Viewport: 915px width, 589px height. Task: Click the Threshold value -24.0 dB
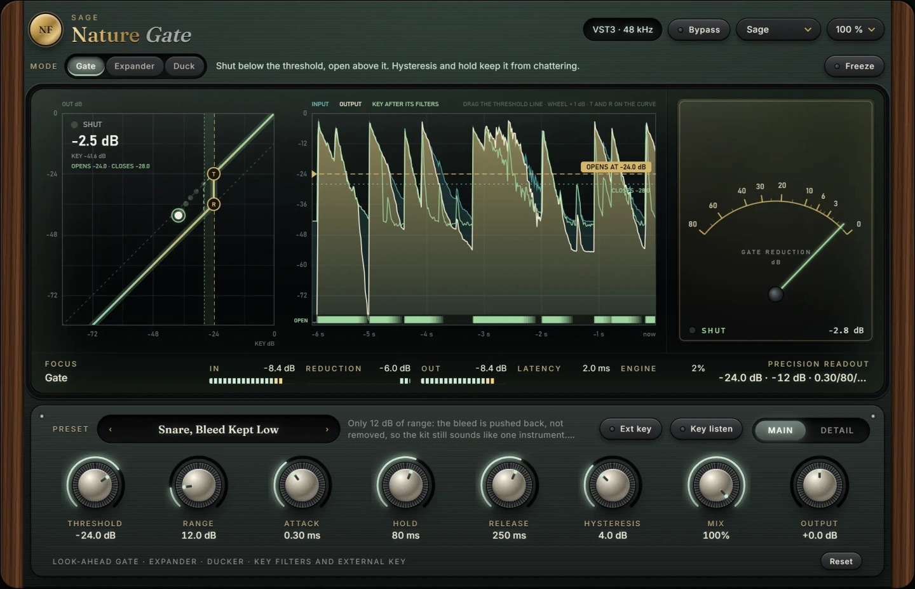click(x=95, y=536)
